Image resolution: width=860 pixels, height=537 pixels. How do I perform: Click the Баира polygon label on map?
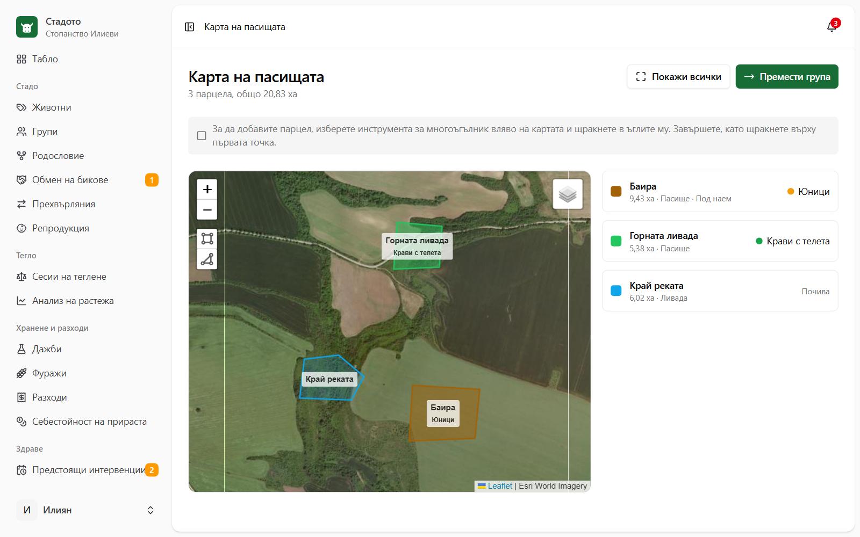coord(443,413)
